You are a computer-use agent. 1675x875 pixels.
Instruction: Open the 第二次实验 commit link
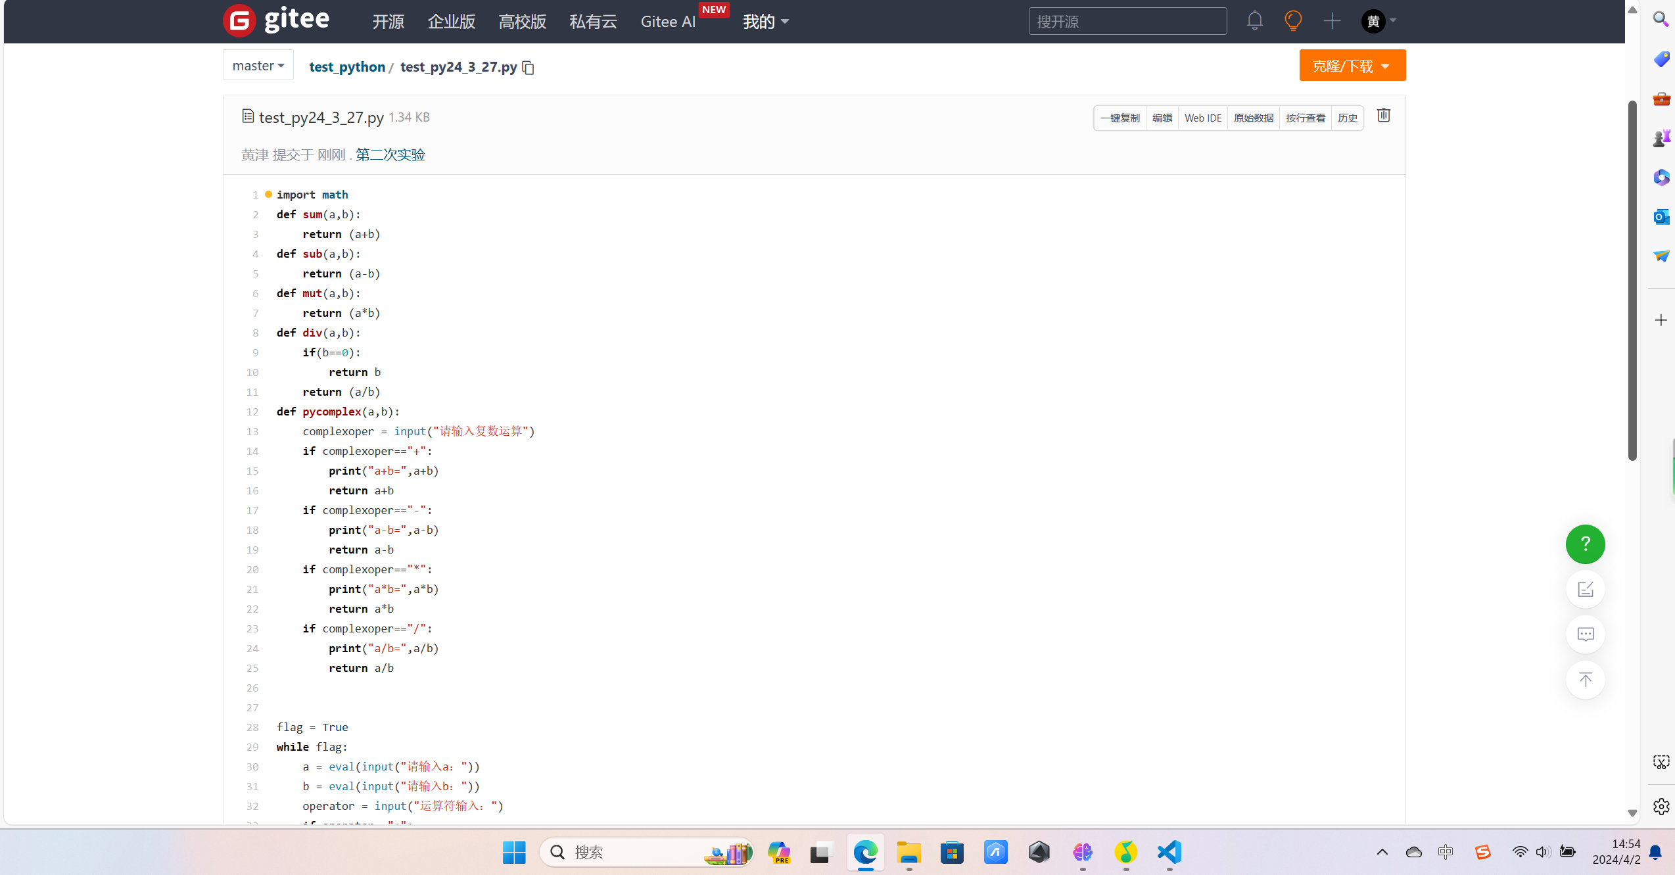pos(390,154)
